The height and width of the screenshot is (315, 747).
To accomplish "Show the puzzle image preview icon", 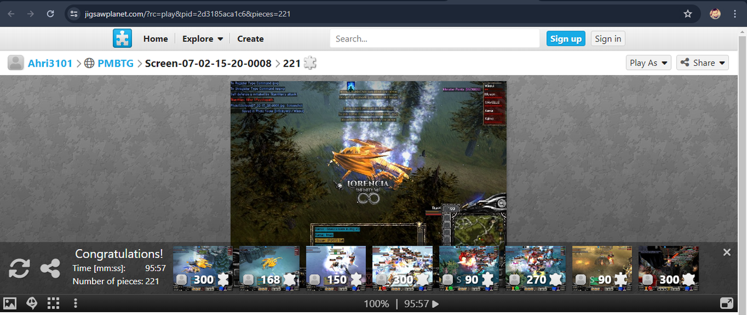I will [x=9, y=303].
